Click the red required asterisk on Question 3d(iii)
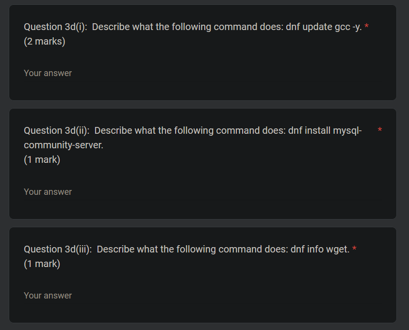 [354, 249]
